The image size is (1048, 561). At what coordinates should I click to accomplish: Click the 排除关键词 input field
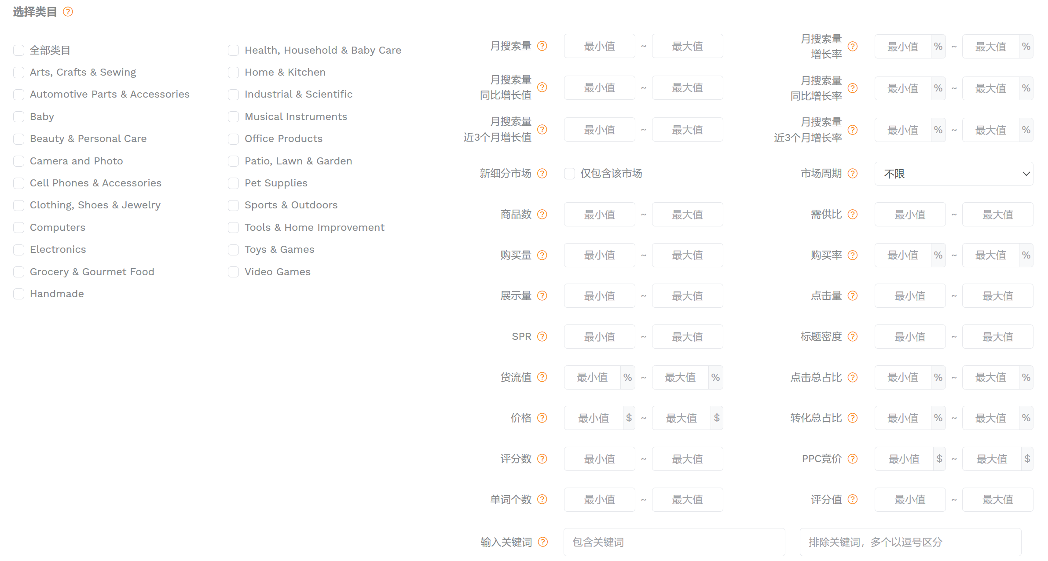click(910, 542)
